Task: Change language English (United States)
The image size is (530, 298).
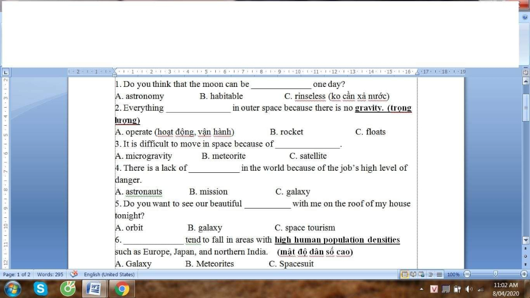Action: [109, 274]
